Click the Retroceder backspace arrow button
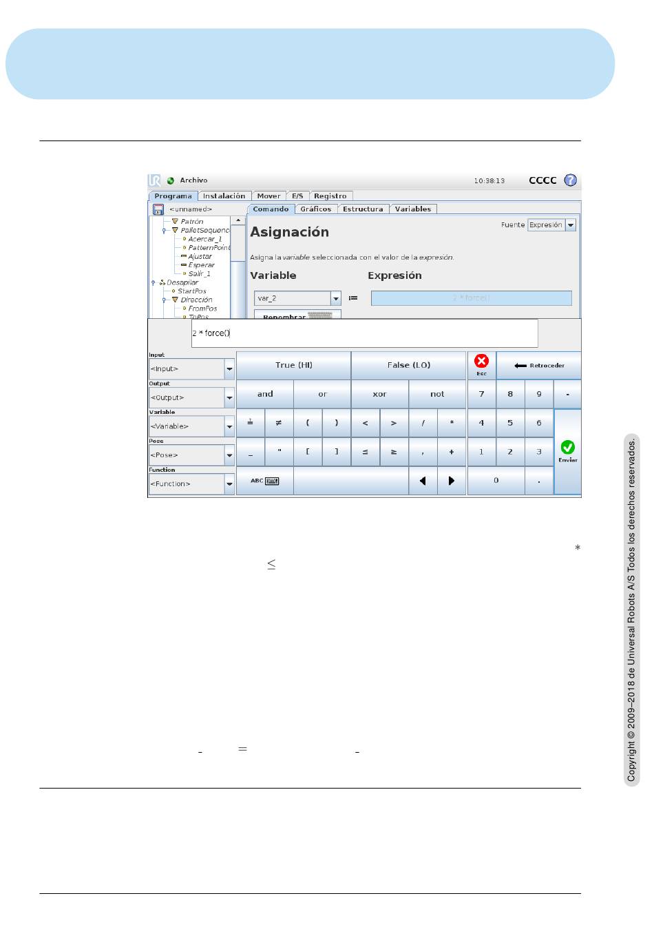The height and width of the screenshot is (949, 654). point(539,366)
